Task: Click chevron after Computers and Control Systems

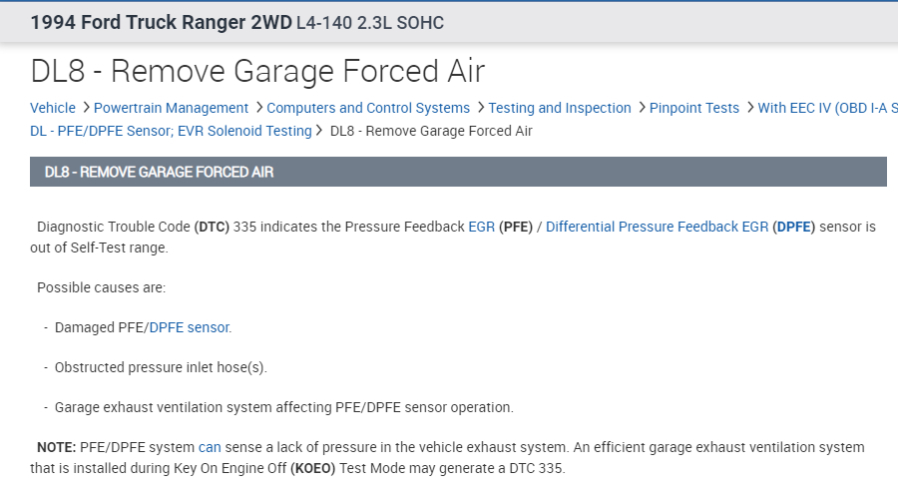Action: (x=480, y=108)
